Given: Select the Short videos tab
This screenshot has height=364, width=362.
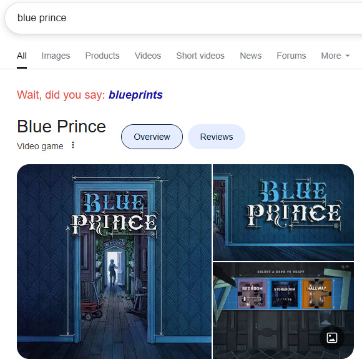Looking at the screenshot, I should pyautogui.click(x=200, y=56).
